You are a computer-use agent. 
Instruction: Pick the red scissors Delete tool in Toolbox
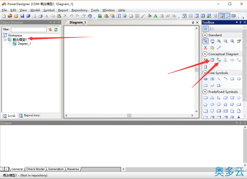[205, 48]
